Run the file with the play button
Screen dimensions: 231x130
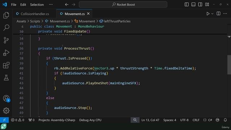click(208, 14)
